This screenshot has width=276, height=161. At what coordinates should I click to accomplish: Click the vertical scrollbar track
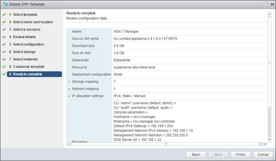point(269,76)
